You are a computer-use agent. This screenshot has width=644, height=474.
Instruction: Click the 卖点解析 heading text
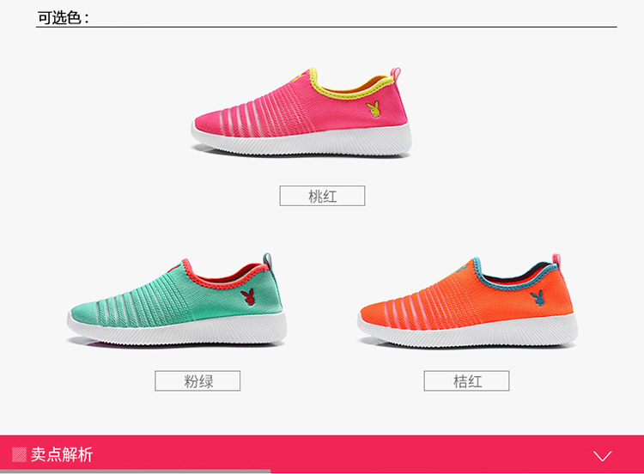click(62, 455)
